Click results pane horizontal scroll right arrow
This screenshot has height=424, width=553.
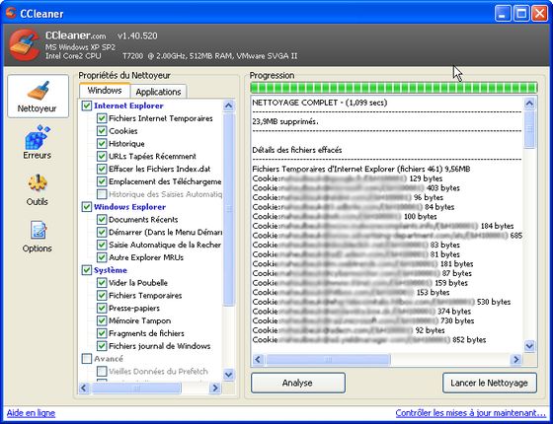click(x=516, y=359)
